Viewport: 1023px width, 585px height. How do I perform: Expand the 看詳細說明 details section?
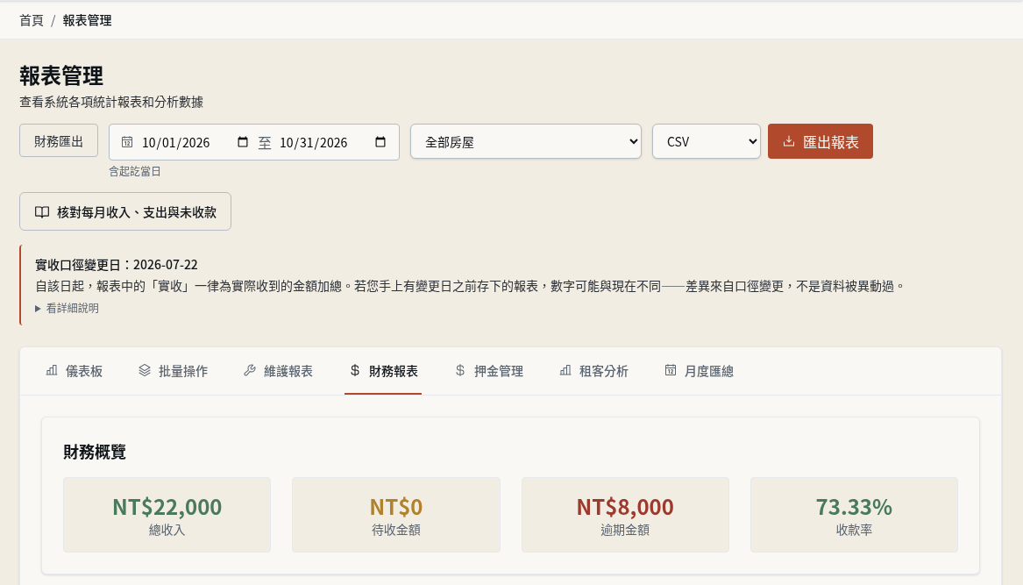click(67, 308)
